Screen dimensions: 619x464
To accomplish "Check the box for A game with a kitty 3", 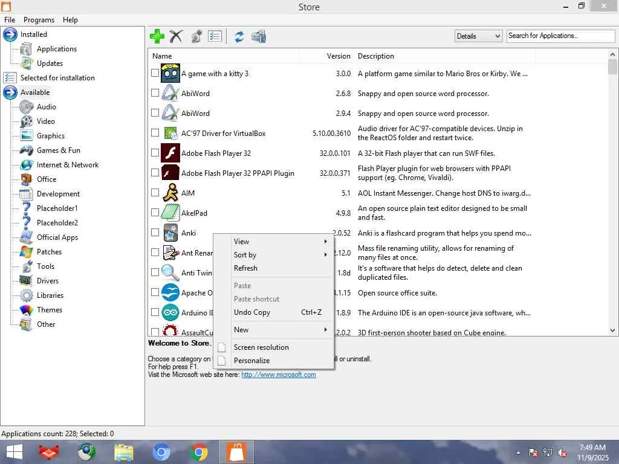I will click(x=155, y=73).
